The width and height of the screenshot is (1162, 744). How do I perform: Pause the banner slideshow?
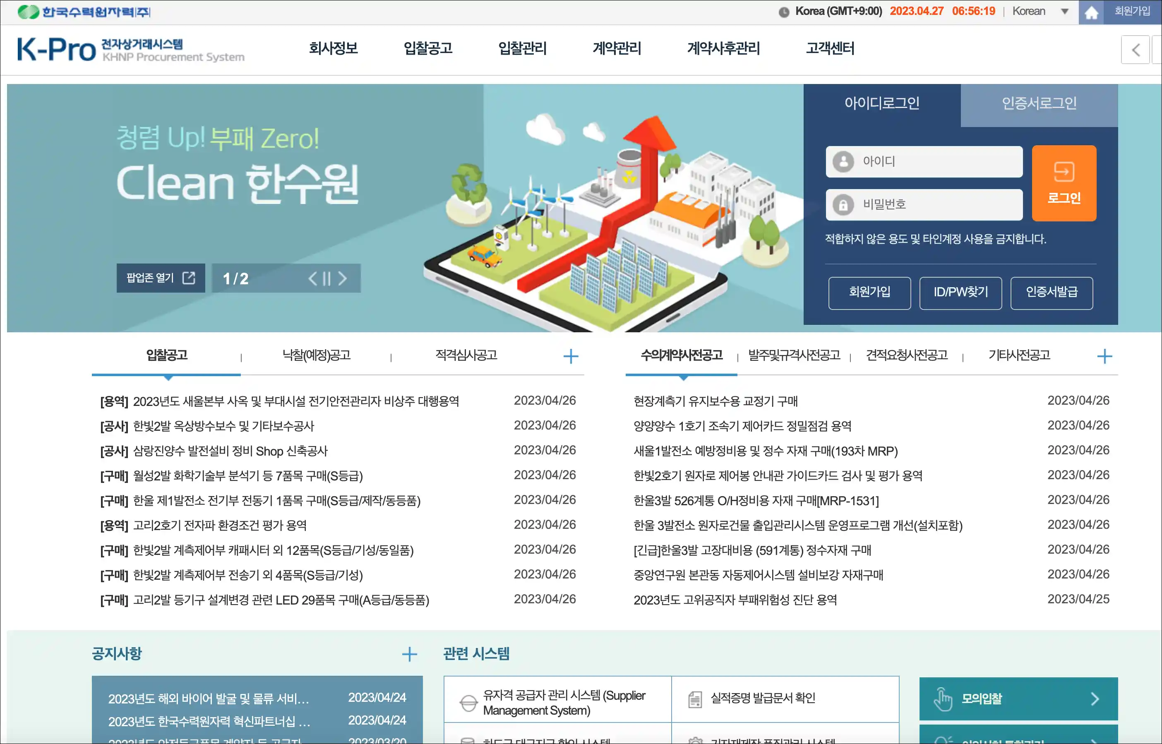tap(327, 278)
